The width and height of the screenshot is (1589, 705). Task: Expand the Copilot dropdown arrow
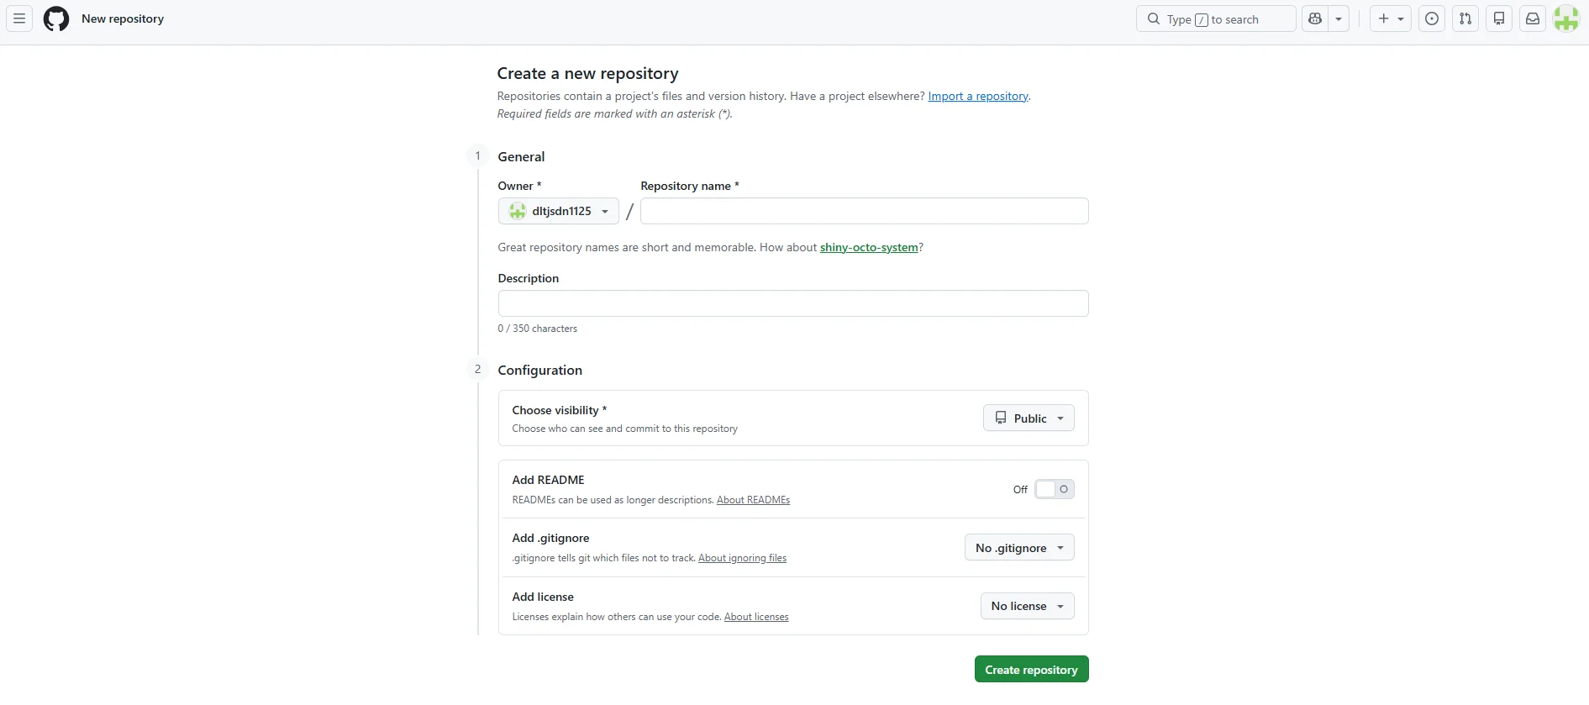tap(1339, 18)
